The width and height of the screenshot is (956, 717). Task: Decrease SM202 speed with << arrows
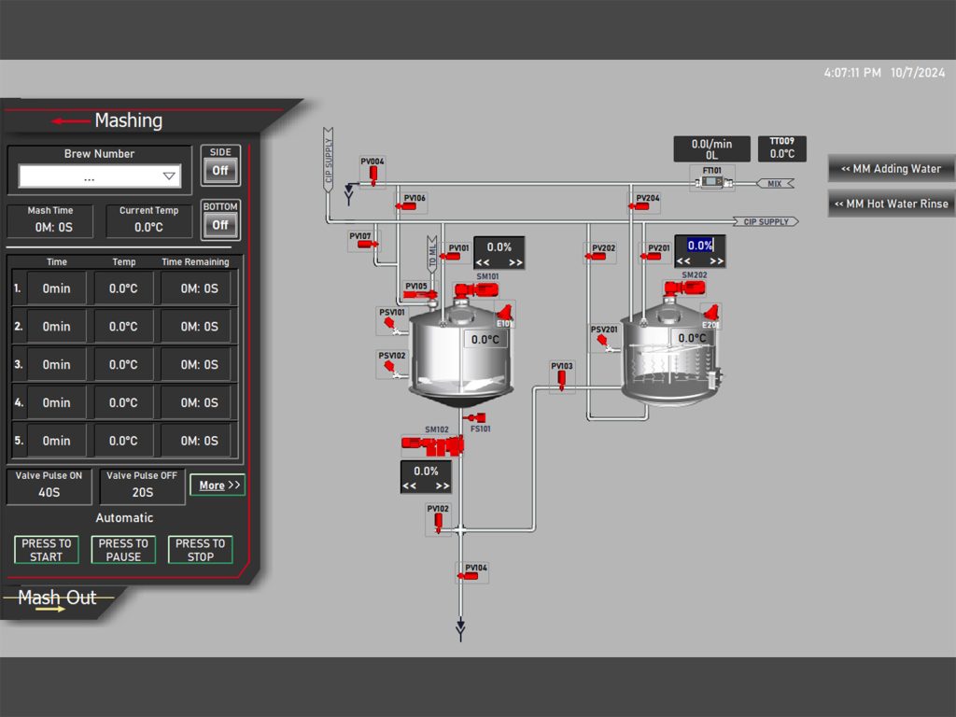683,261
